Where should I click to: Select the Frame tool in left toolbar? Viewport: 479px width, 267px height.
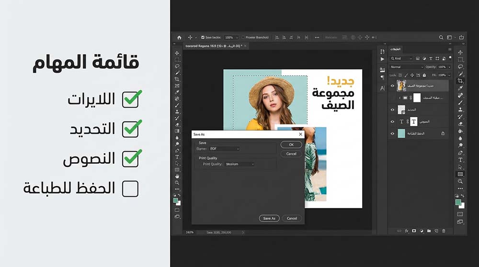click(x=177, y=86)
